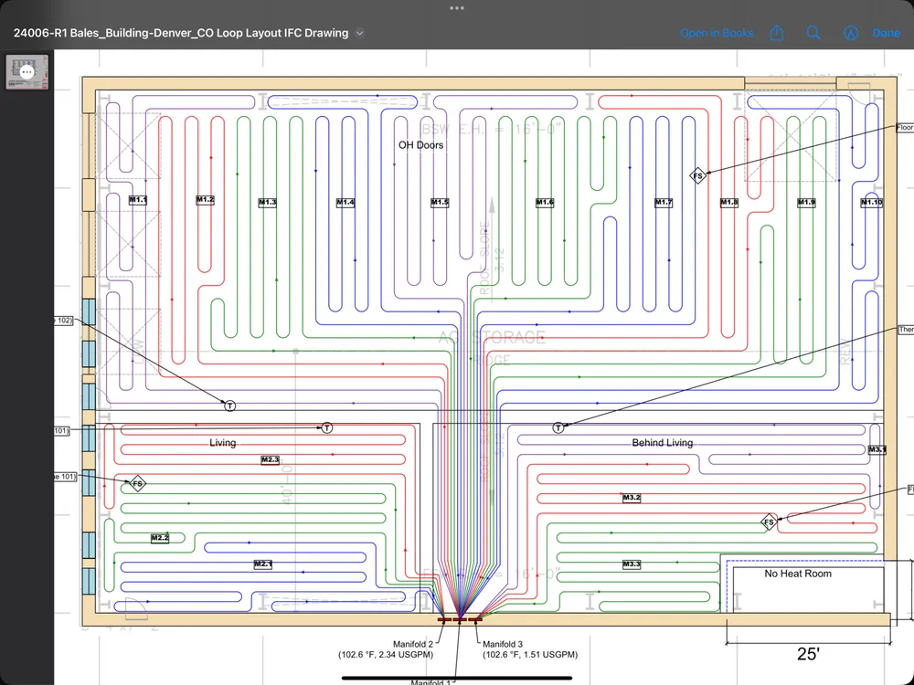Click the No Heat Room label
914x685 pixels.
click(x=798, y=574)
